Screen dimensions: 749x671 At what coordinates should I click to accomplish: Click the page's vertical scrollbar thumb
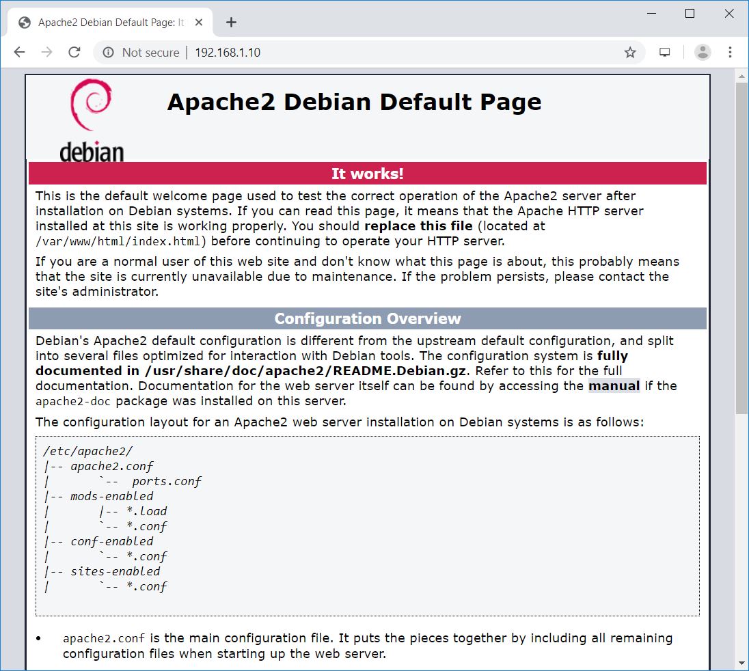(741, 248)
